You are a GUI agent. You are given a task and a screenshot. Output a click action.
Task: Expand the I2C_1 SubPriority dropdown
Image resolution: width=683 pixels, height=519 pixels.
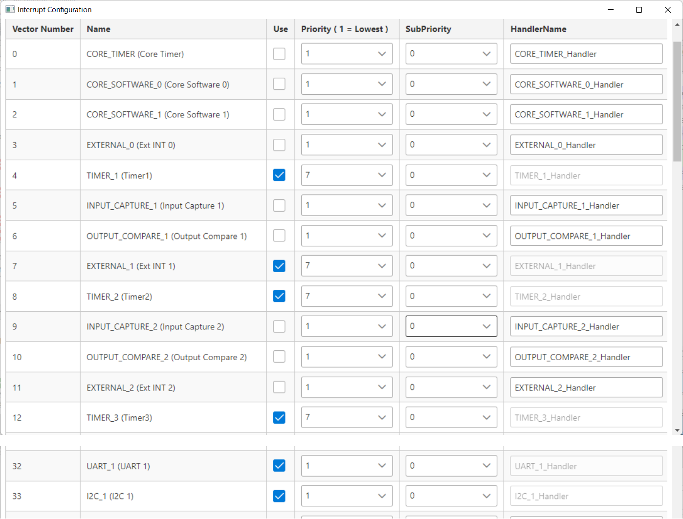(451, 496)
